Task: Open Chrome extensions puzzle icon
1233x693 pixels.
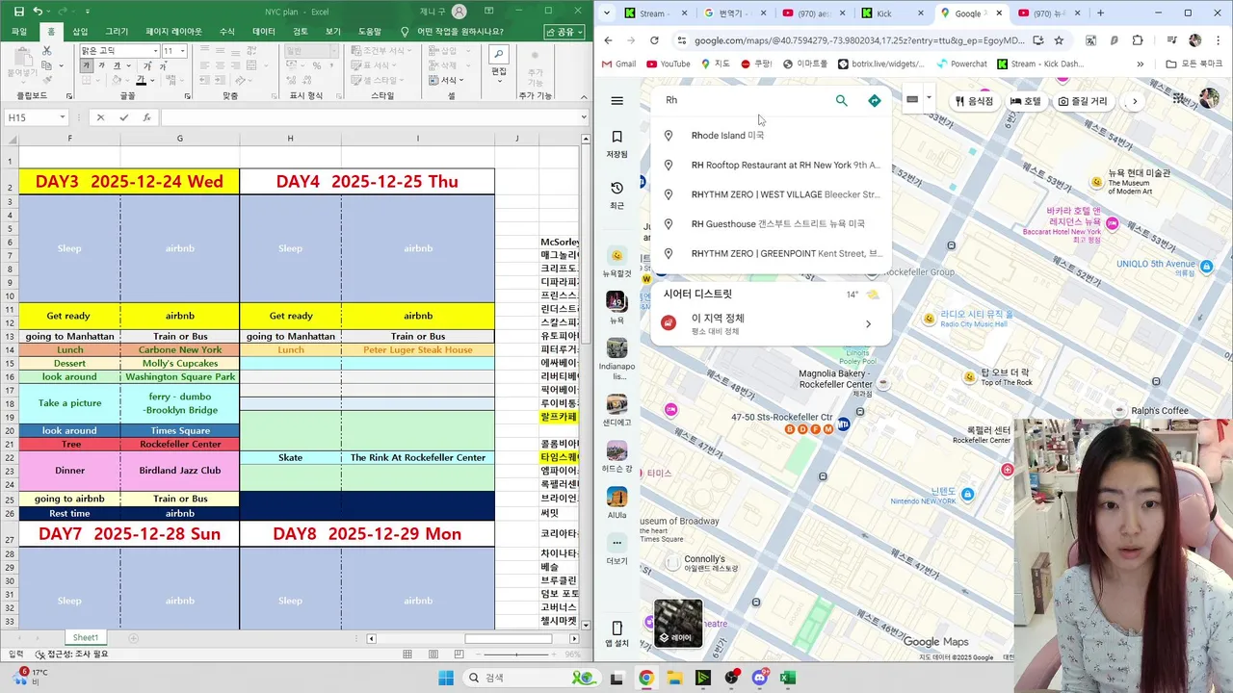Action: coord(1138,40)
